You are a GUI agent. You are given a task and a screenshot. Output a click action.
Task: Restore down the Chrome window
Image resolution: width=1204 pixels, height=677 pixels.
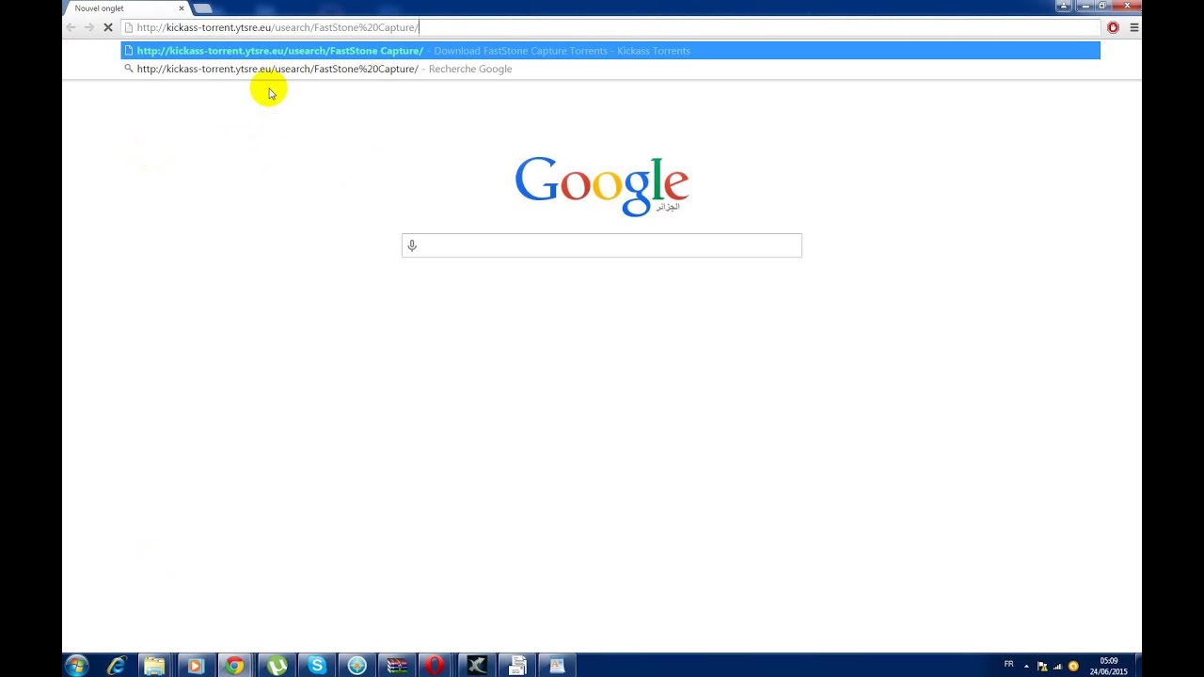coord(1101,6)
